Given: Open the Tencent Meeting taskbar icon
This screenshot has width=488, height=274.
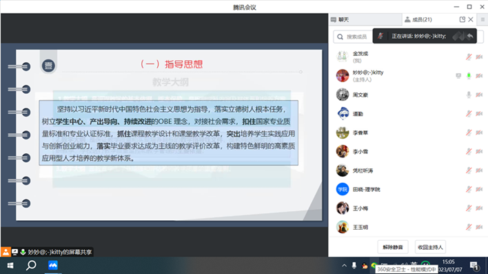Looking at the screenshot, I should click(53, 266).
